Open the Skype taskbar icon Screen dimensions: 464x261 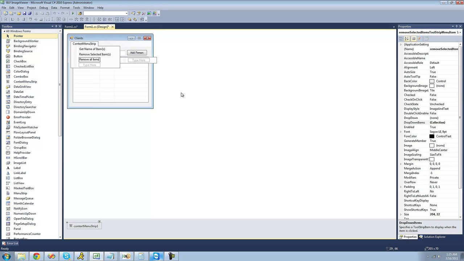coord(66,256)
